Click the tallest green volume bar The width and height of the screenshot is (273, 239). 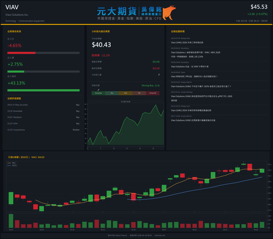pyautogui.click(x=11, y=221)
